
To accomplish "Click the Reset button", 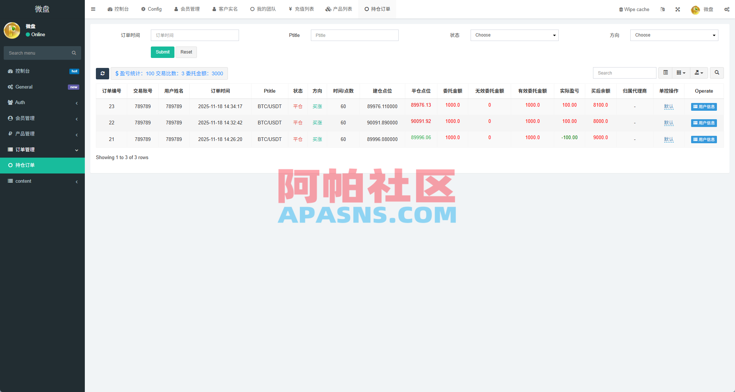I will (x=186, y=52).
